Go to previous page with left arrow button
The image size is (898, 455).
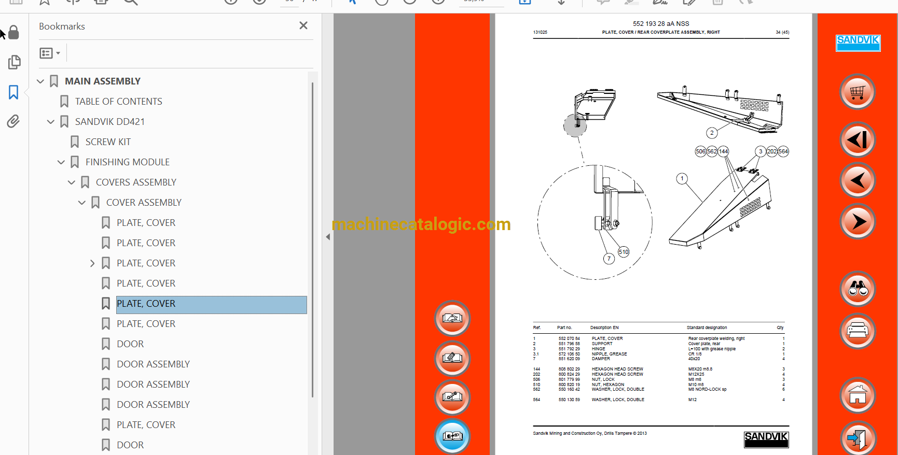coord(858,180)
